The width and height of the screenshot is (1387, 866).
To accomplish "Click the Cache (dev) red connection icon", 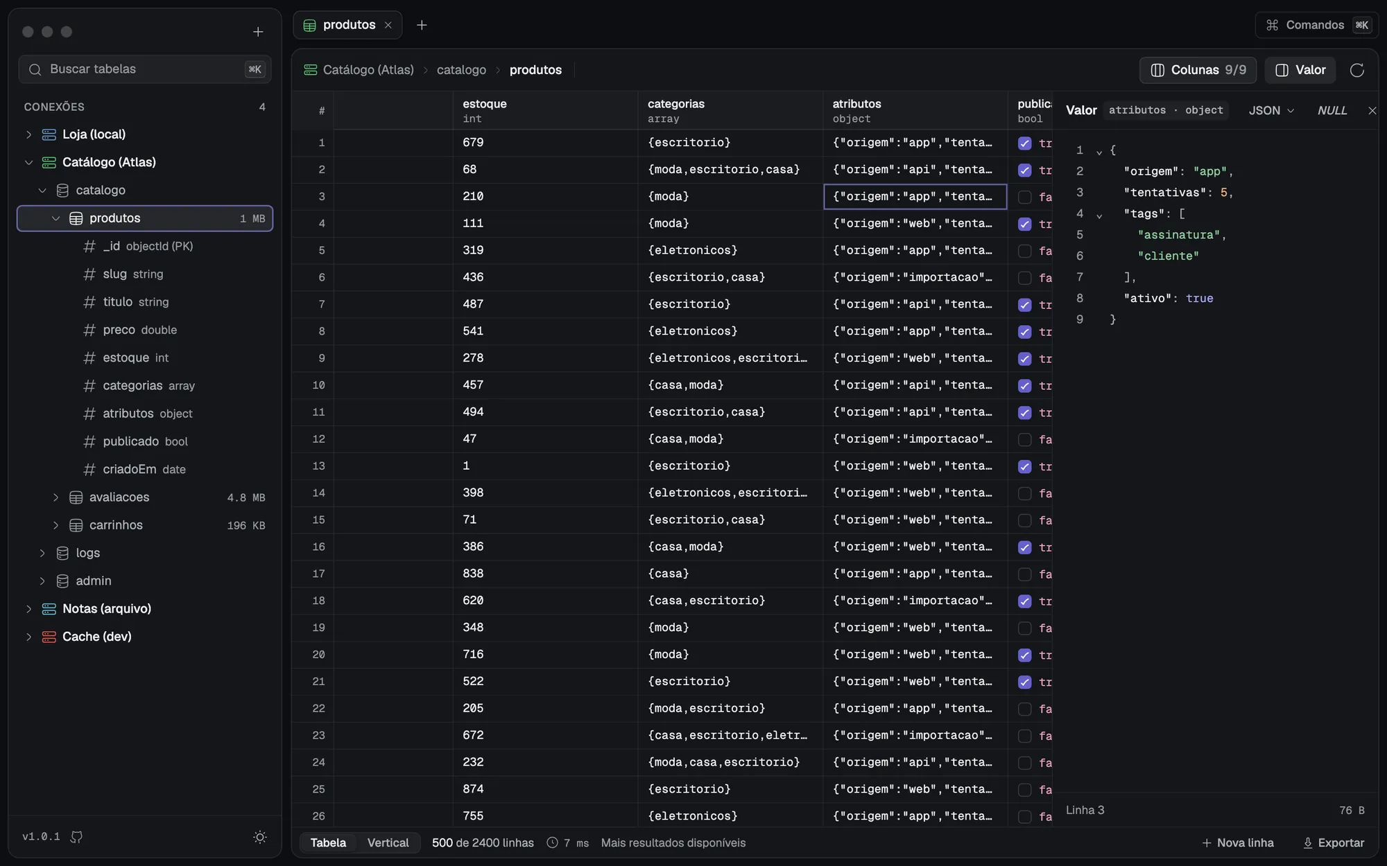I will [x=49, y=637].
